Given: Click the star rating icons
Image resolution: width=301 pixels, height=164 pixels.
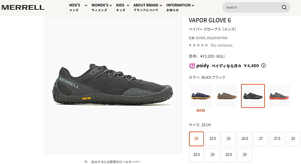Looking at the screenshot, I should click(x=198, y=45).
